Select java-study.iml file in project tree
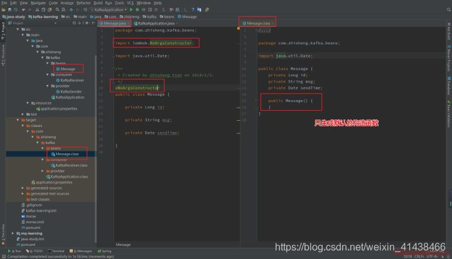This screenshot has width=452, height=259. pyautogui.click(x=30, y=239)
